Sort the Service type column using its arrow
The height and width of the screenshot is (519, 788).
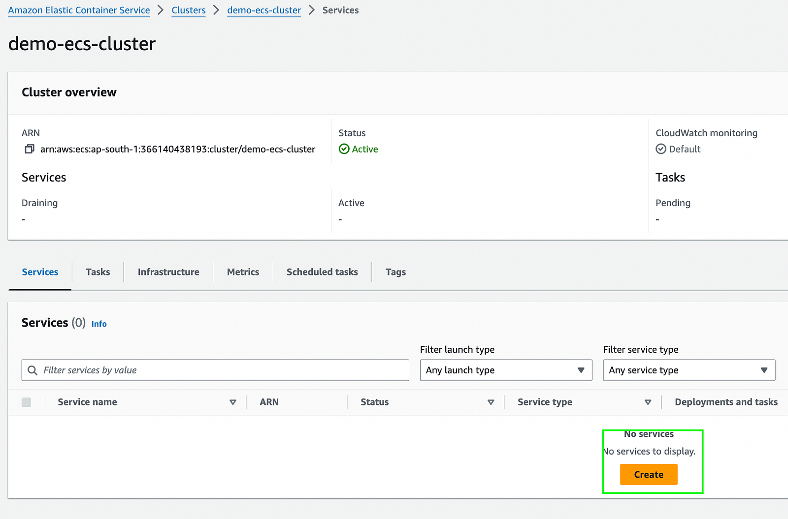pos(648,402)
